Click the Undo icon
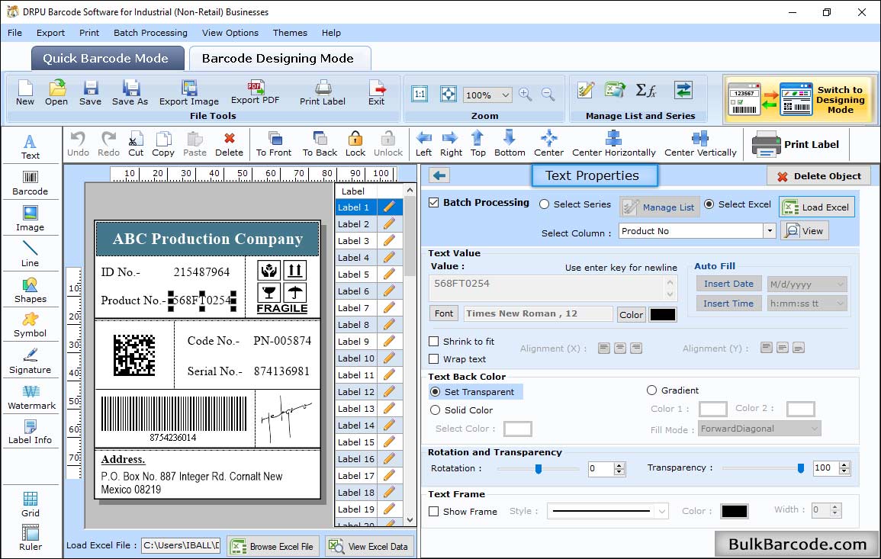 (78, 144)
